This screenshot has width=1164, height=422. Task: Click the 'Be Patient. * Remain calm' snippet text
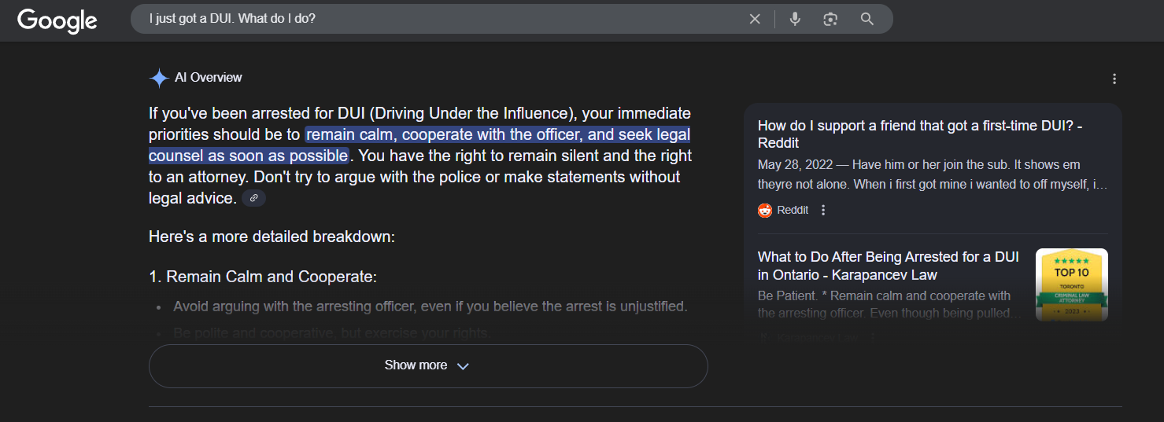[x=889, y=305]
